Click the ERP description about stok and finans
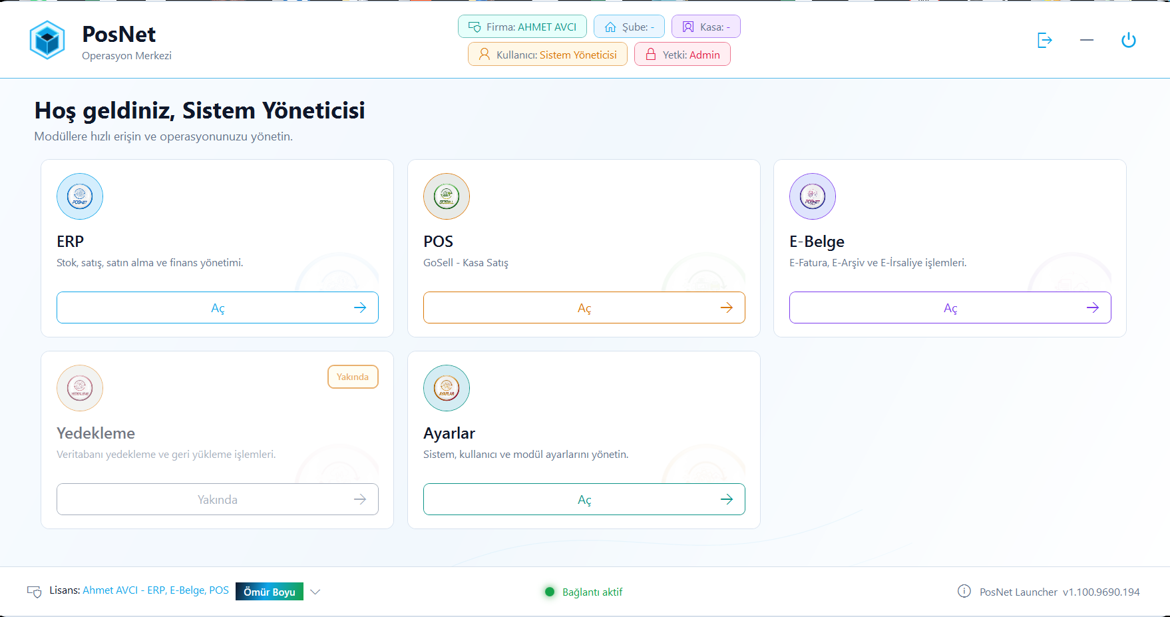The width and height of the screenshot is (1170, 617). pyautogui.click(x=150, y=263)
